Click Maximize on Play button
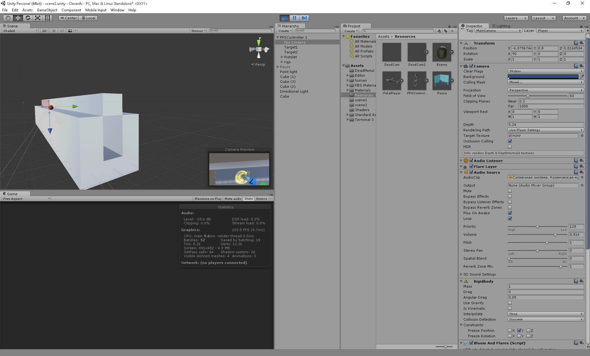Screen dimensions: 590x356 click(208, 199)
